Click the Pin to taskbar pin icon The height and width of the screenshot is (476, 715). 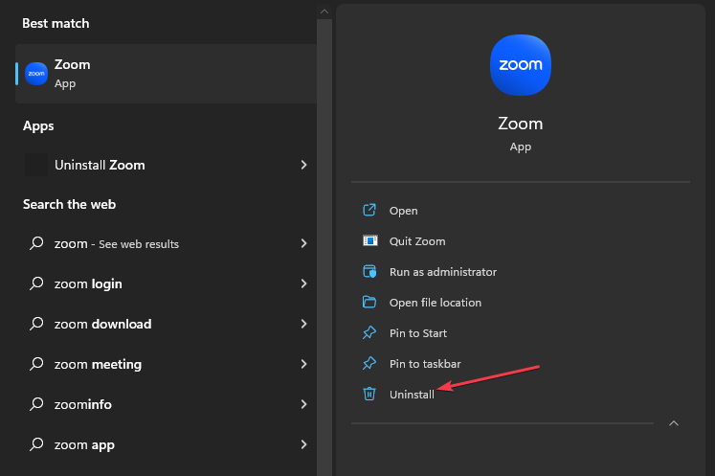click(x=369, y=363)
